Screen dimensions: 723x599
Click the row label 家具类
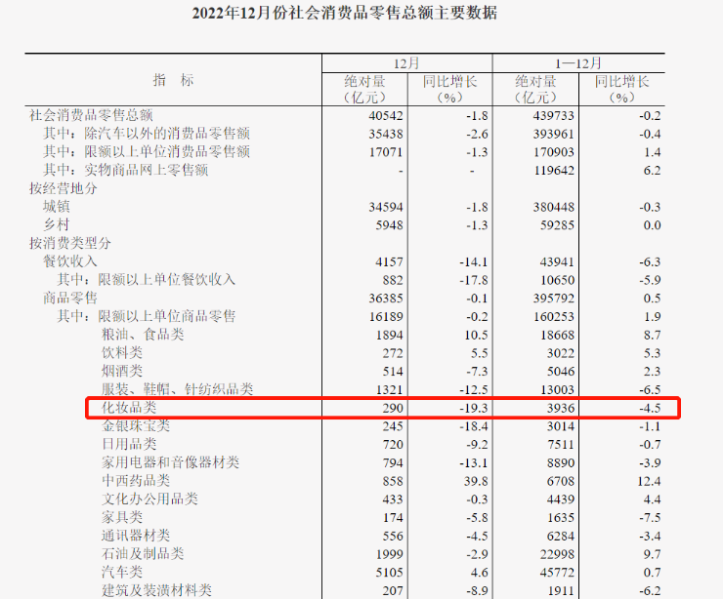coord(122,517)
